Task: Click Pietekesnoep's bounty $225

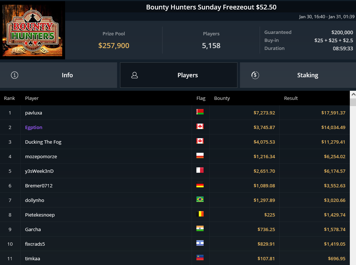Action: coord(269,215)
